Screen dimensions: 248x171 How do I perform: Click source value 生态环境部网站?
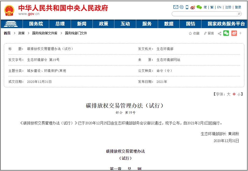[168, 60]
